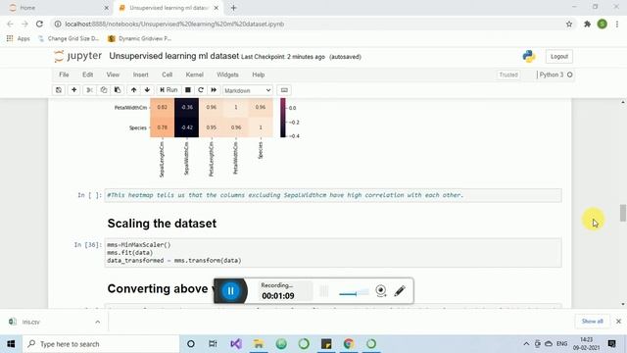
Task: Open the downloaded iris.csv file
Action: [31, 322]
